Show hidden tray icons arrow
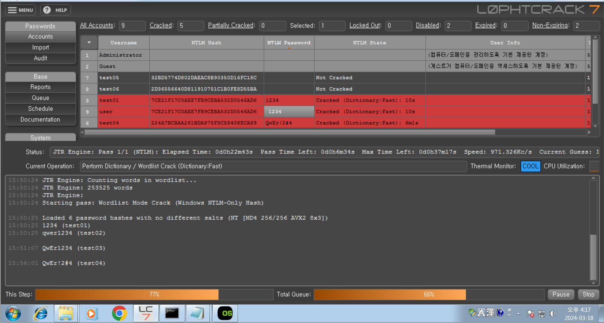Image resolution: width=604 pixels, height=323 pixels. coord(518,313)
